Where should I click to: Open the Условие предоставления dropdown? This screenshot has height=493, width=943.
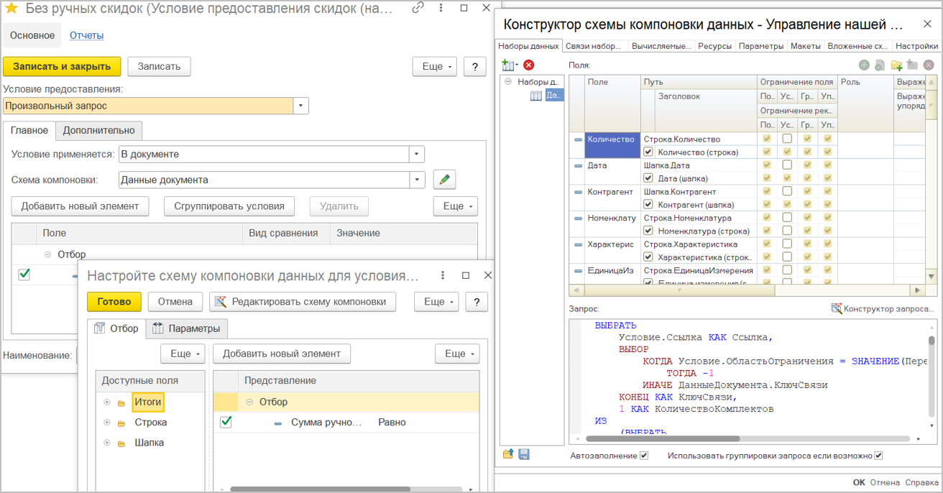[x=301, y=106]
